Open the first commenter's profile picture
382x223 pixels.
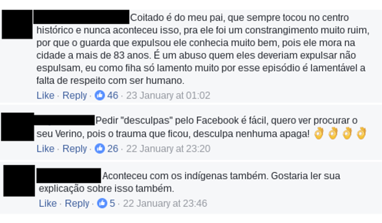[x=17, y=24]
